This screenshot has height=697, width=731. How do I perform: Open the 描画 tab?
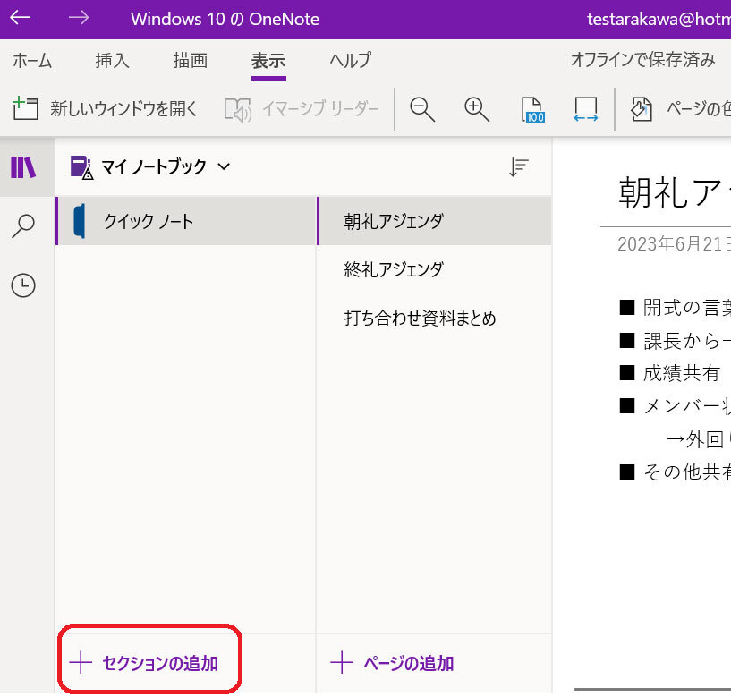coord(190,61)
